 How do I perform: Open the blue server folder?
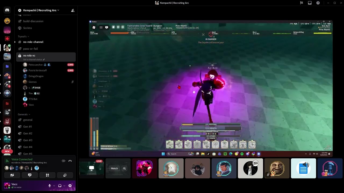tap(7, 66)
